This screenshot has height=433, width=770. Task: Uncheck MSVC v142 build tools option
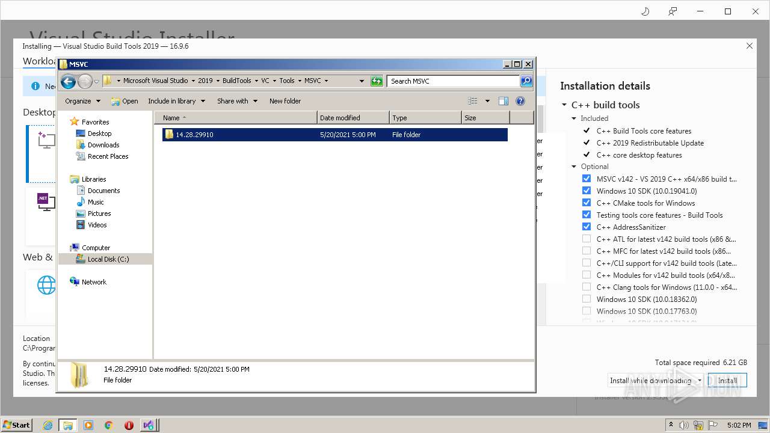(x=587, y=179)
